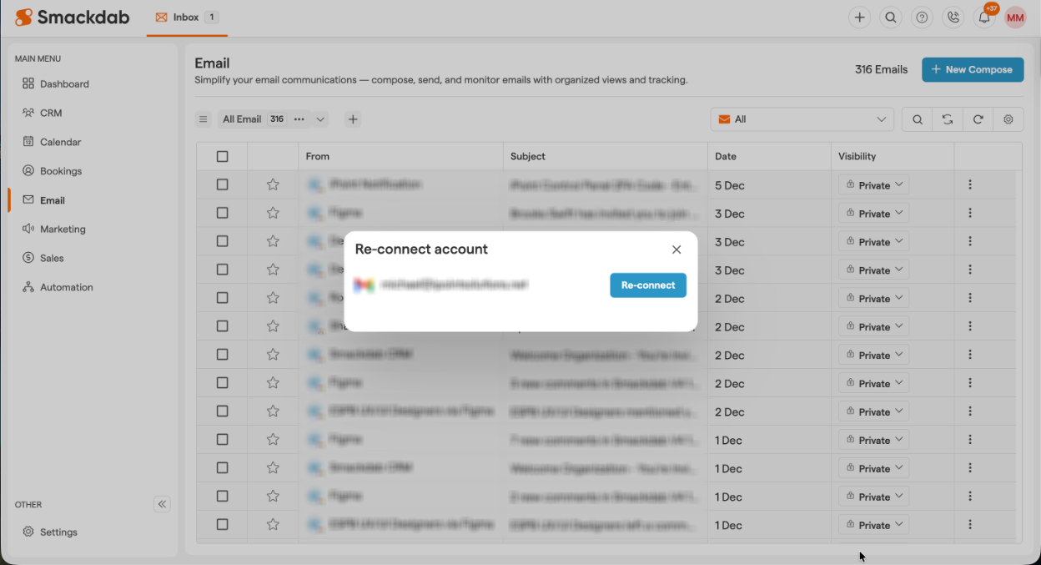This screenshot has width=1041, height=565.
Task: Select checkbox for the 5 Dec email
Action: 222,184
